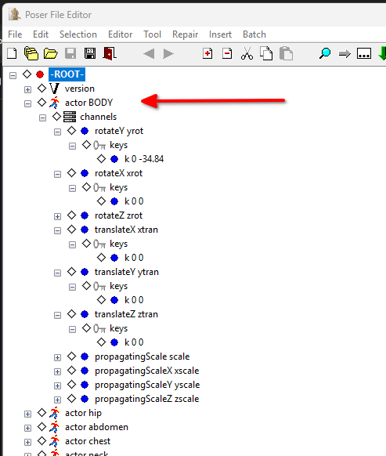Click the open folder toolbar icon
This screenshot has height=456, width=386.
(x=51, y=53)
